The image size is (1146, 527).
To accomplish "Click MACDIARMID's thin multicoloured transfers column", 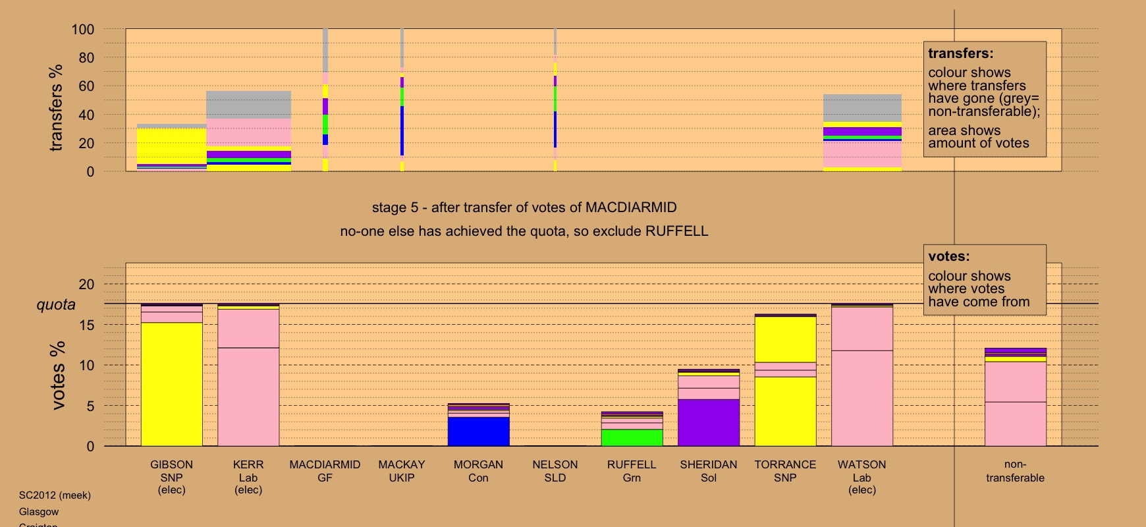I will pyautogui.click(x=325, y=99).
